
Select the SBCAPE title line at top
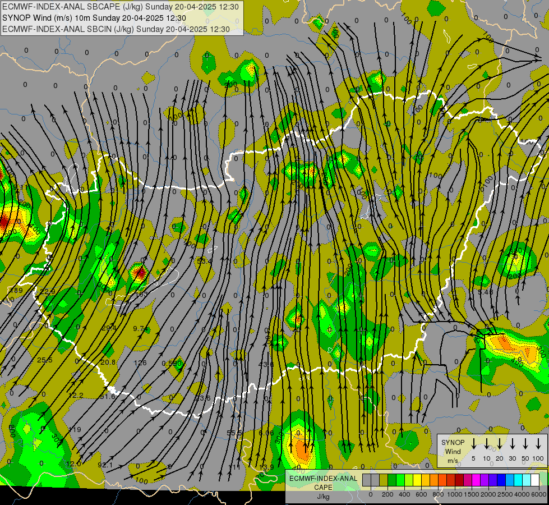(121, 7)
